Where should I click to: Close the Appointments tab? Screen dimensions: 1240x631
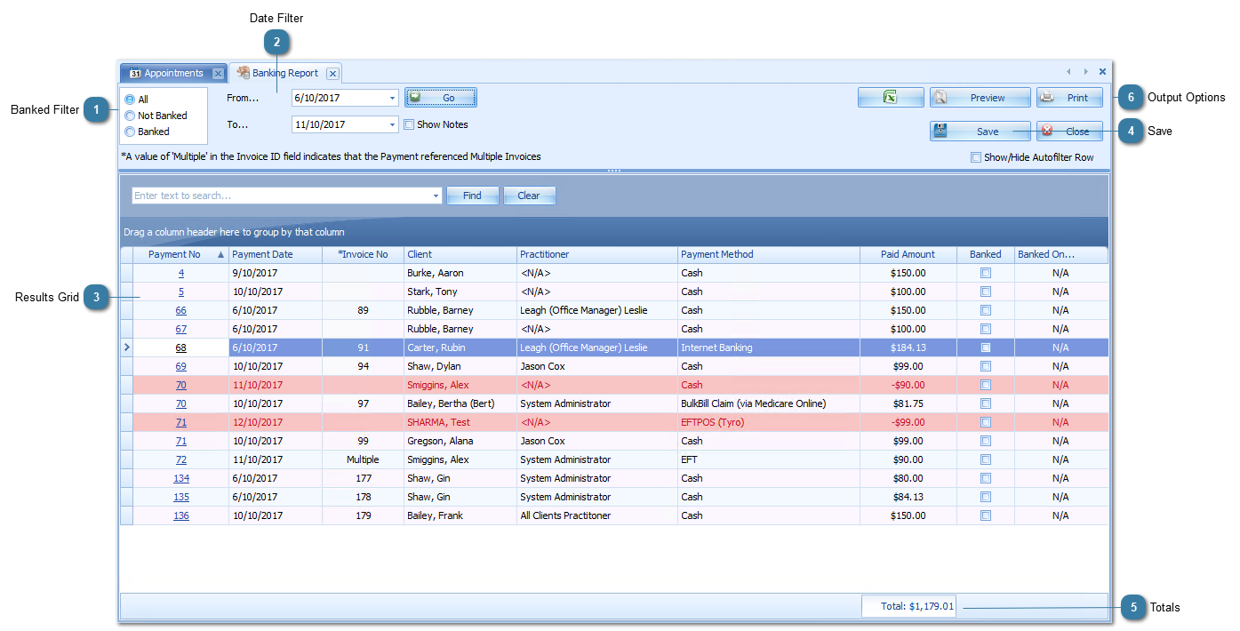[218, 74]
